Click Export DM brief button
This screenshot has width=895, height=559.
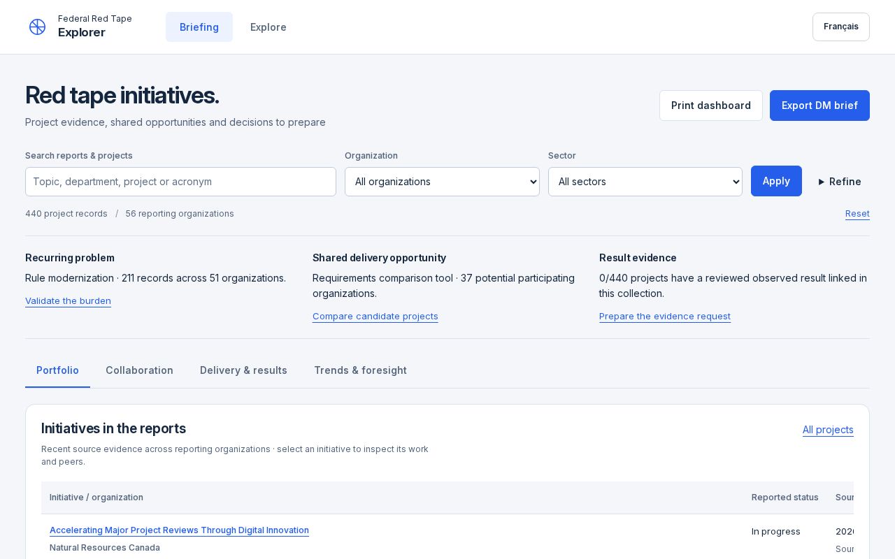819,106
